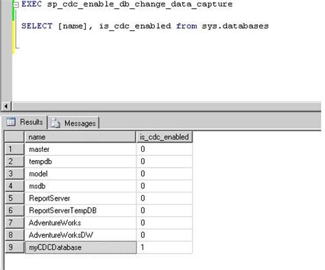Select all rows via grid corner cell
The image size is (325, 270).
(14, 137)
